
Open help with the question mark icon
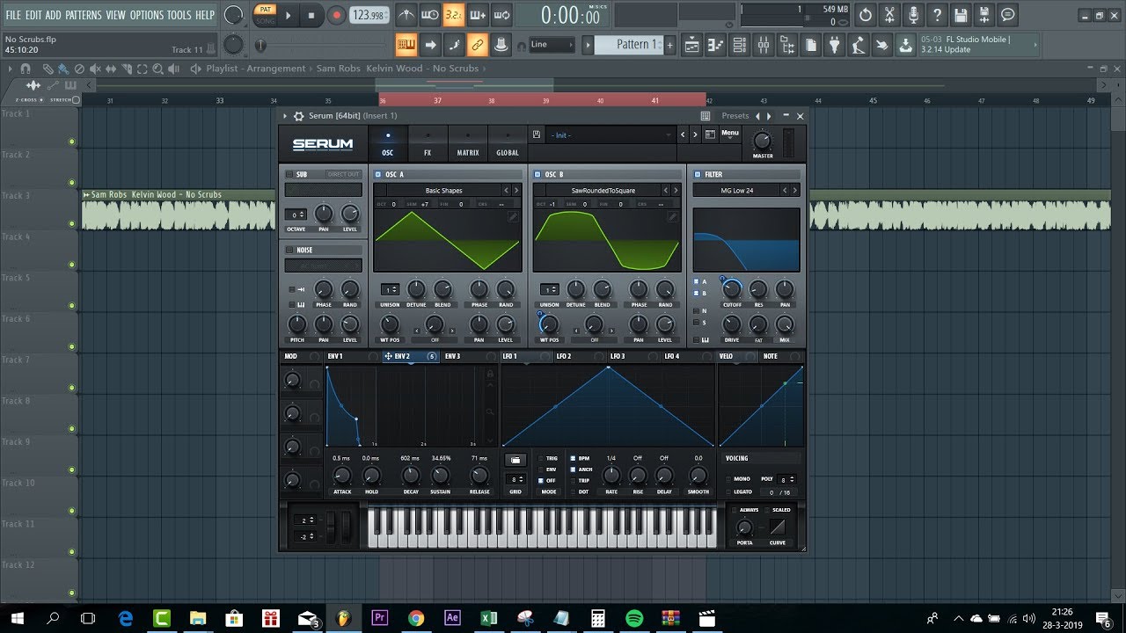pos(937,15)
